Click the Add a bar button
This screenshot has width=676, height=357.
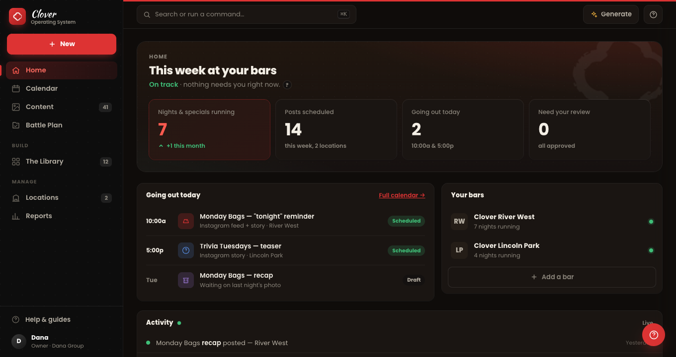coord(552,277)
